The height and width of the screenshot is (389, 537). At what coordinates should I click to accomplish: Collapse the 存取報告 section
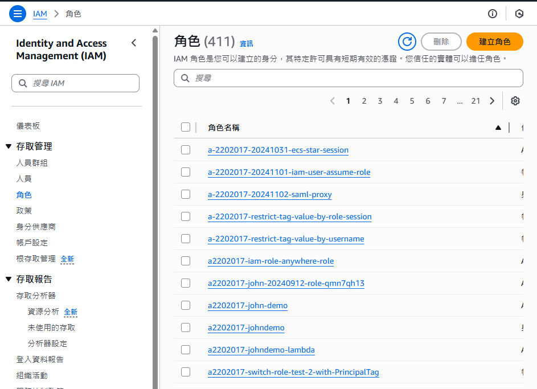coord(9,279)
